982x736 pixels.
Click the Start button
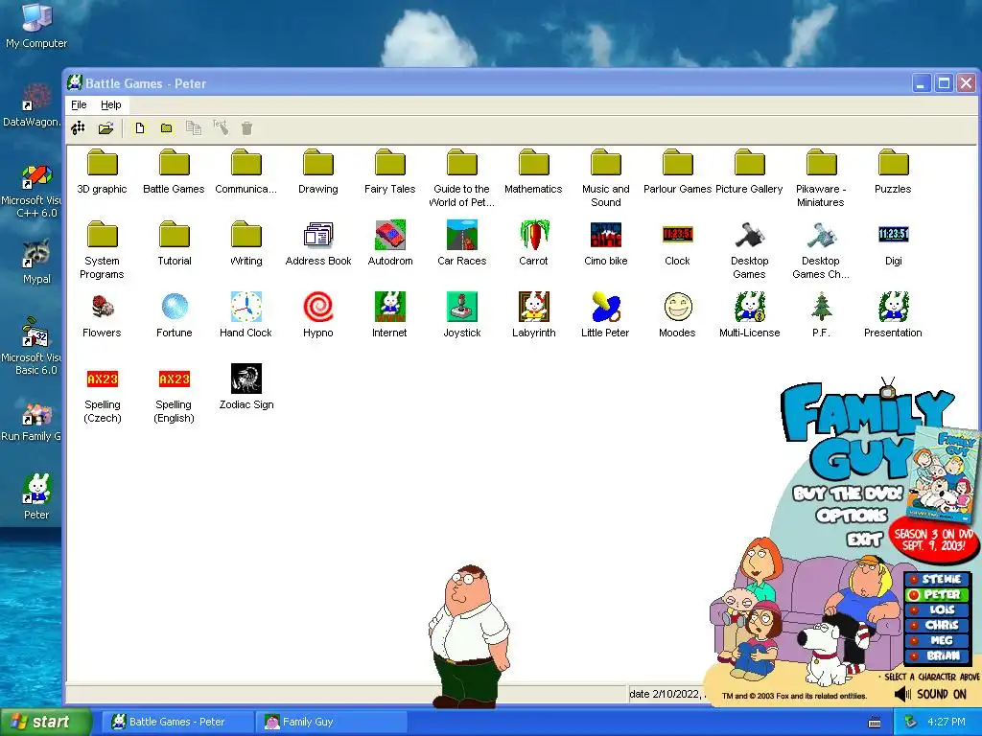tap(45, 722)
